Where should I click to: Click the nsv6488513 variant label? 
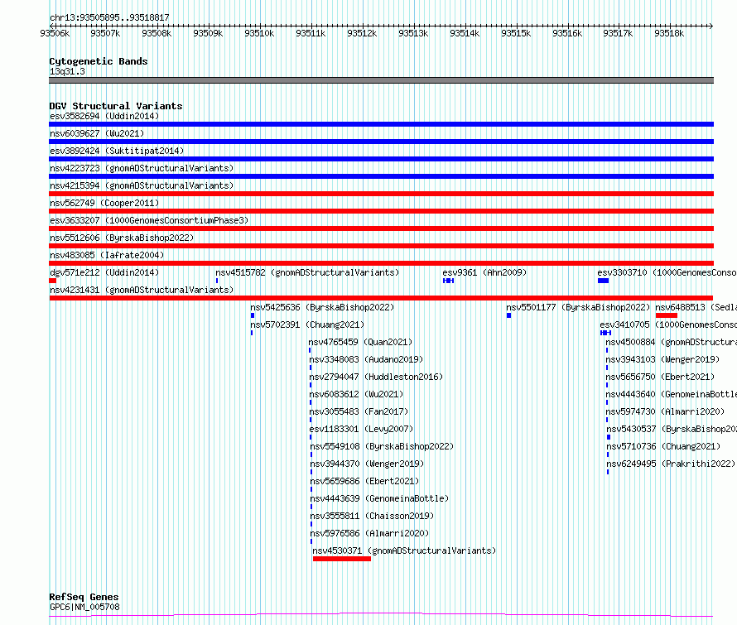pos(696,307)
